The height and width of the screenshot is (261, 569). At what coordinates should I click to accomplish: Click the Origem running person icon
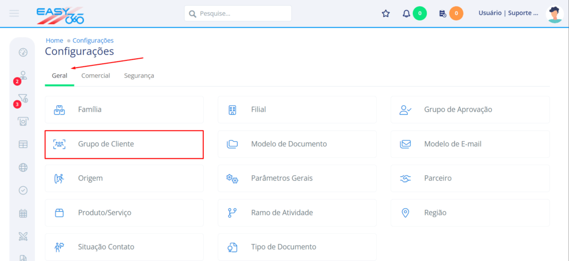click(59, 178)
